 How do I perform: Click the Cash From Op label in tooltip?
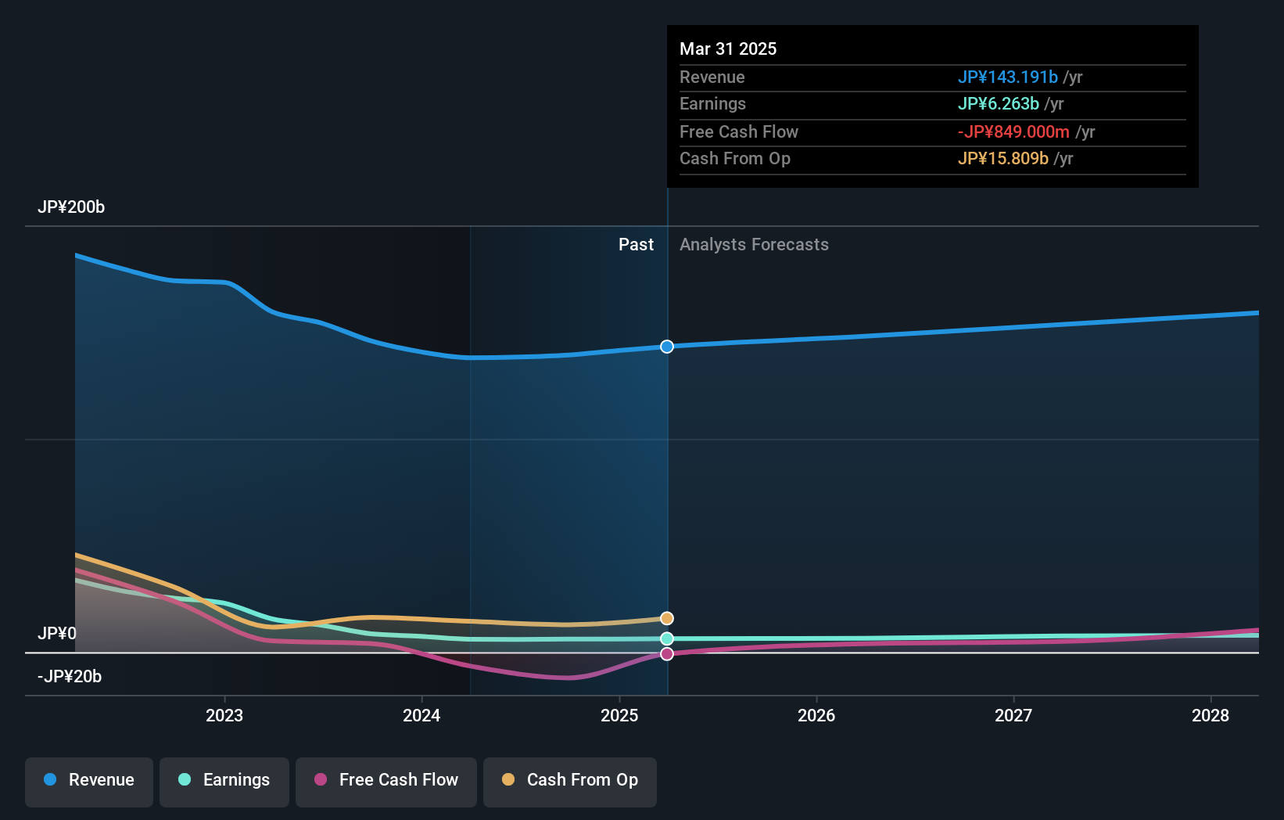(x=735, y=159)
